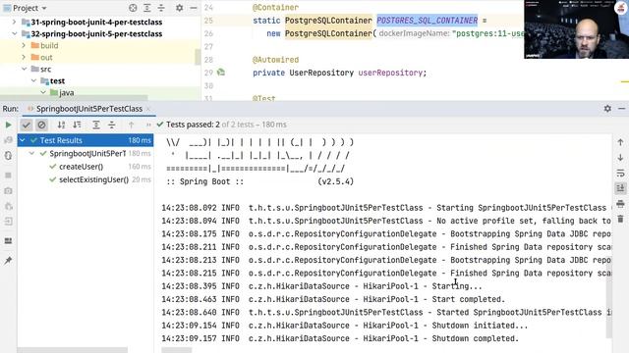Select the Test Results row
629x353 pixels.
[86, 140]
